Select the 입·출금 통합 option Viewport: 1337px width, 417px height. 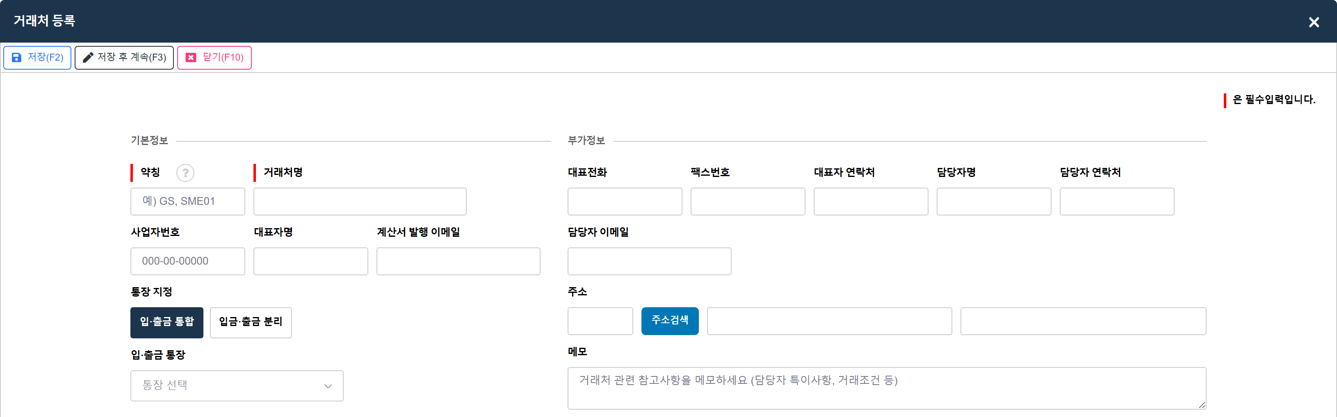point(167,322)
